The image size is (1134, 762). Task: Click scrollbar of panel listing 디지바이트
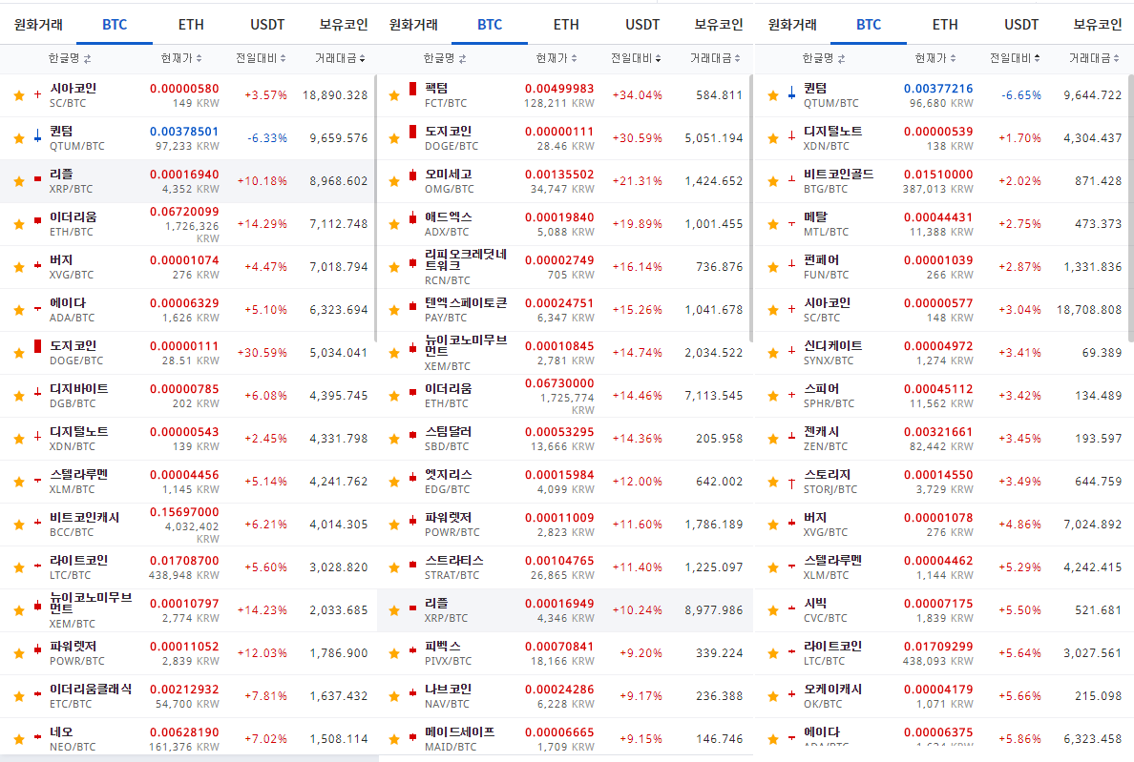[x=375, y=208]
